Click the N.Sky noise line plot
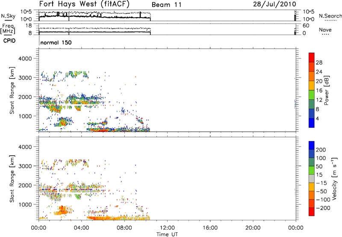This screenshot has height=237, width=342. 167,15
